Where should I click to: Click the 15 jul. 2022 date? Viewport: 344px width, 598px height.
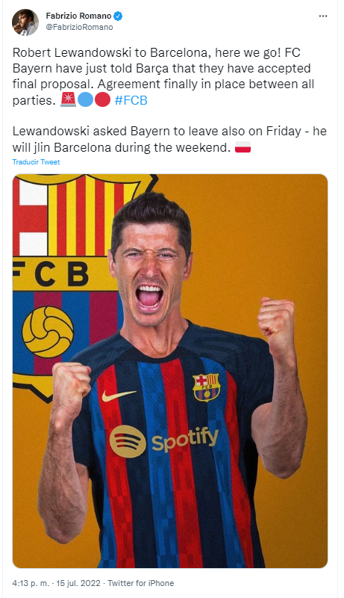[78, 583]
